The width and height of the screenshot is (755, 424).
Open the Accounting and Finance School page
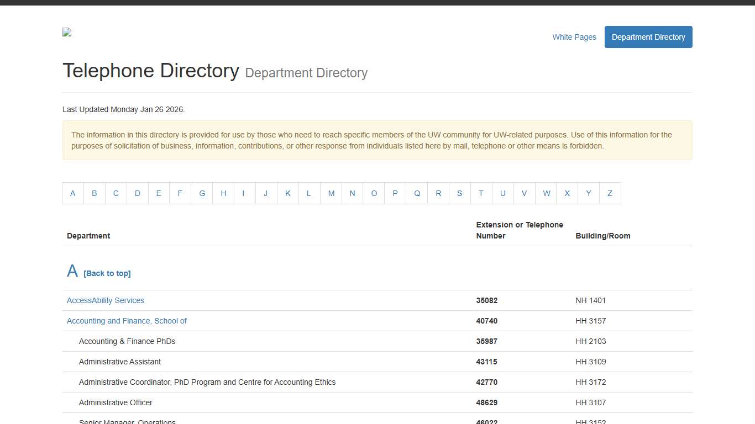127,321
